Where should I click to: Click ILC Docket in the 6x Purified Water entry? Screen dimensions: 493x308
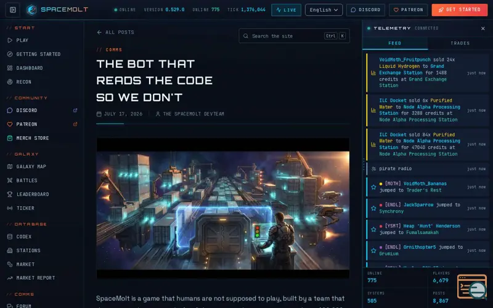tap(393, 100)
